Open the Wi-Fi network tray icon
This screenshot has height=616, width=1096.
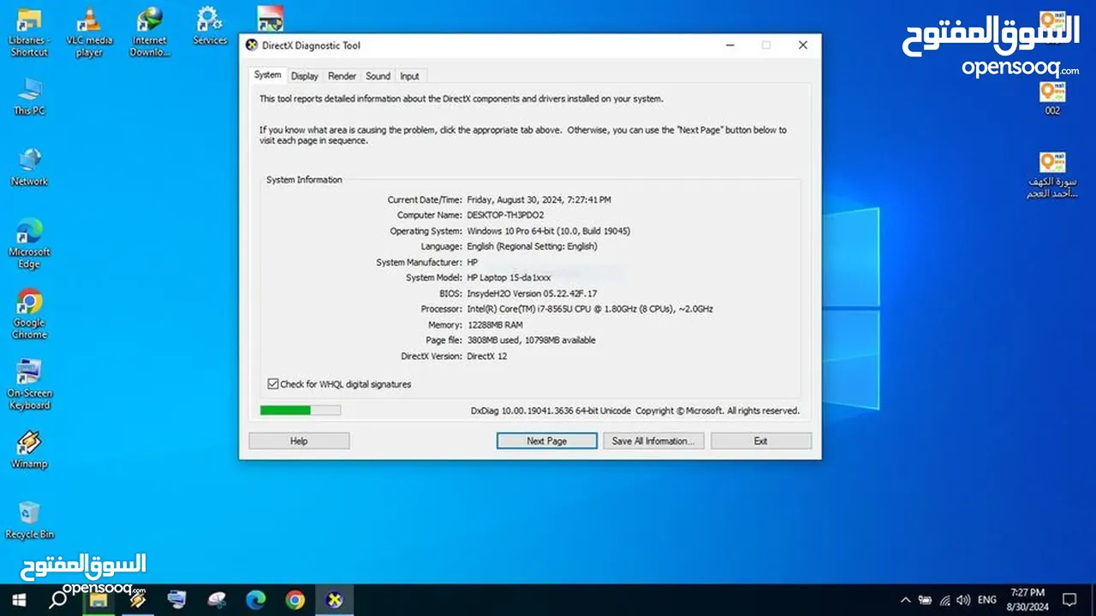point(944,600)
